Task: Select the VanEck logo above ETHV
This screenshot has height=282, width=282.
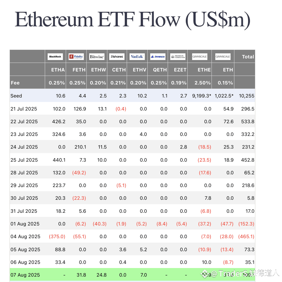Action: click(x=137, y=57)
